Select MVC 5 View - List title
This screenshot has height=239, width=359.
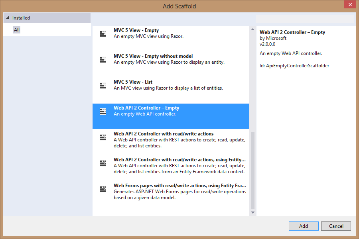(x=133, y=82)
